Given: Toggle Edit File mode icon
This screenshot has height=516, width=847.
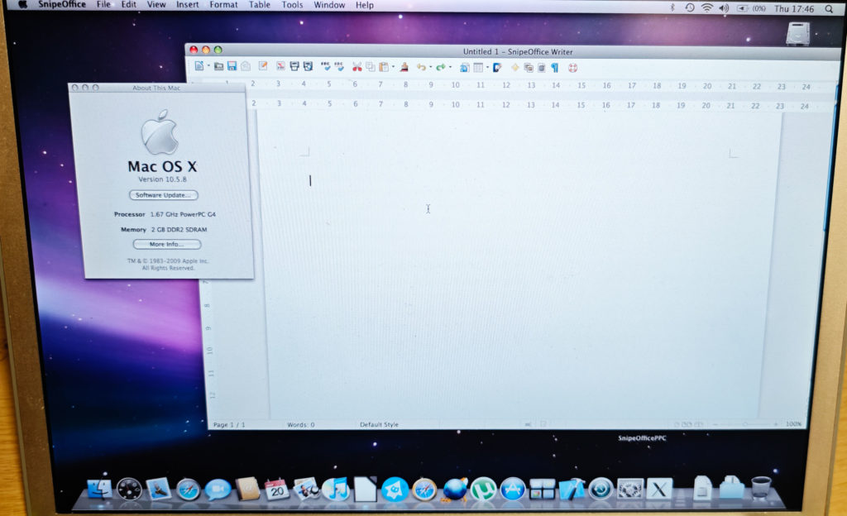Looking at the screenshot, I should [x=263, y=67].
